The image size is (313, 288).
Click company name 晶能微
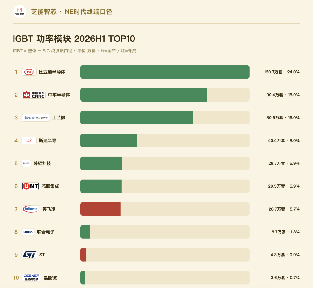(x=50, y=278)
